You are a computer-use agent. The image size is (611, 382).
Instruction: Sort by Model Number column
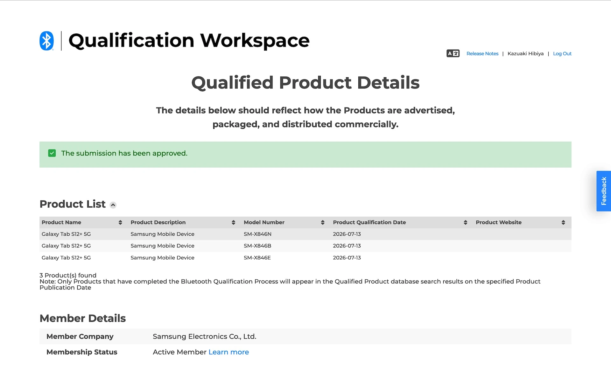[323, 222]
